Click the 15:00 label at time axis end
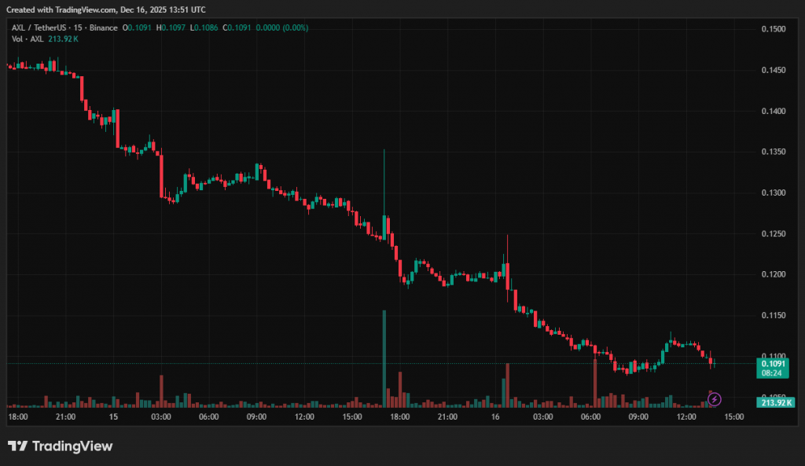Image resolution: width=805 pixels, height=466 pixels. coord(733,416)
